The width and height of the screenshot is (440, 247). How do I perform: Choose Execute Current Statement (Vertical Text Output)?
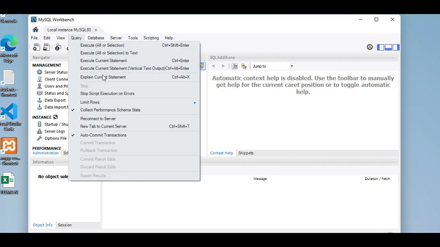pyautogui.click(x=134, y=68)
